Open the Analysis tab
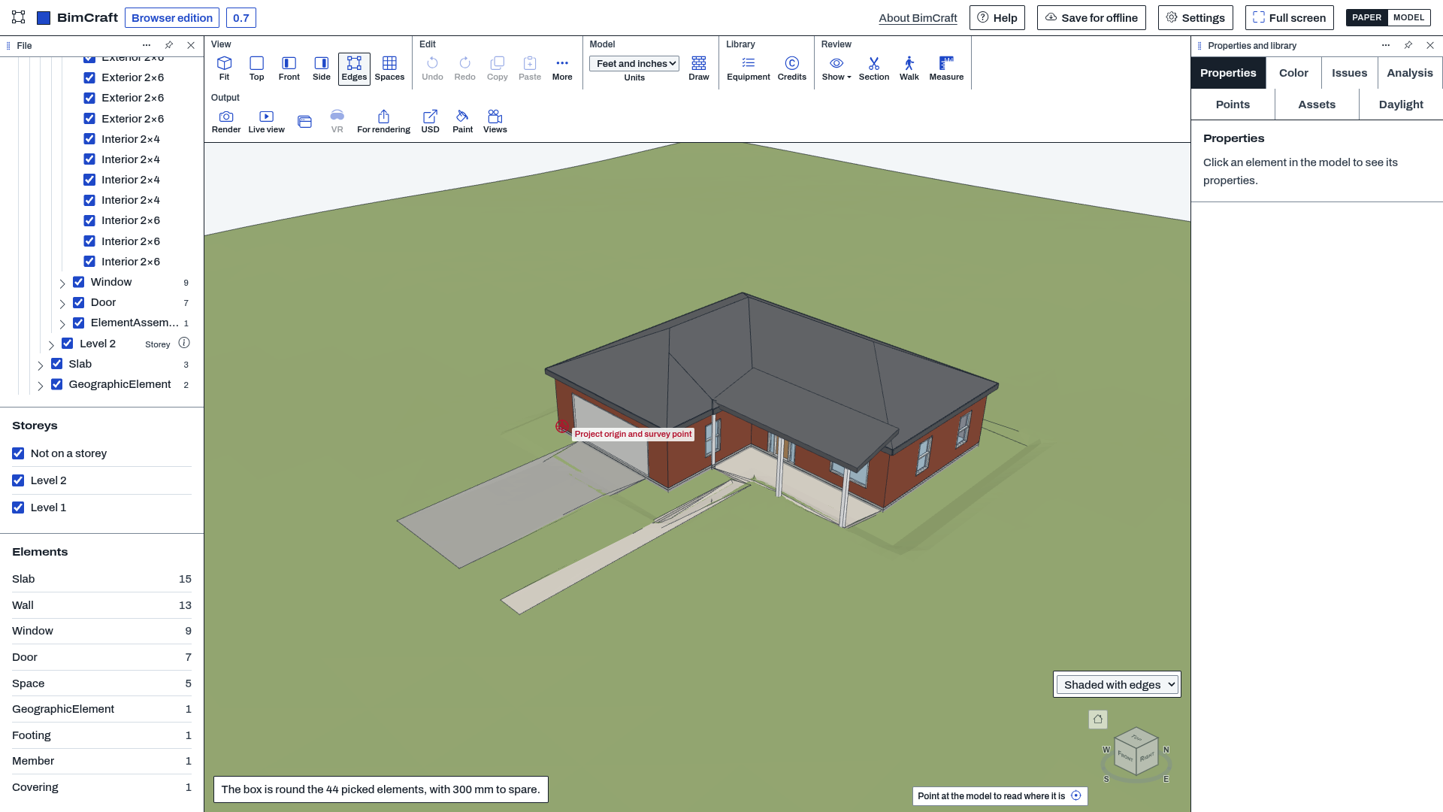1443x812 pixels. [1410, 73]
